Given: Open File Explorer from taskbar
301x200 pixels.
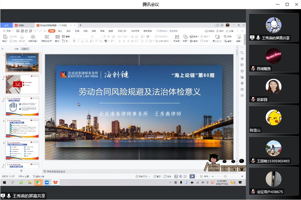Looking at the screenshot, I should [x=30, y=182].
